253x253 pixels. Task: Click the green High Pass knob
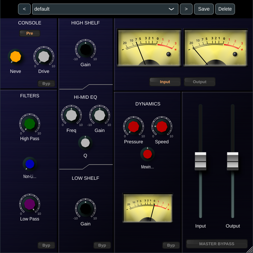[x=30, y=124]
